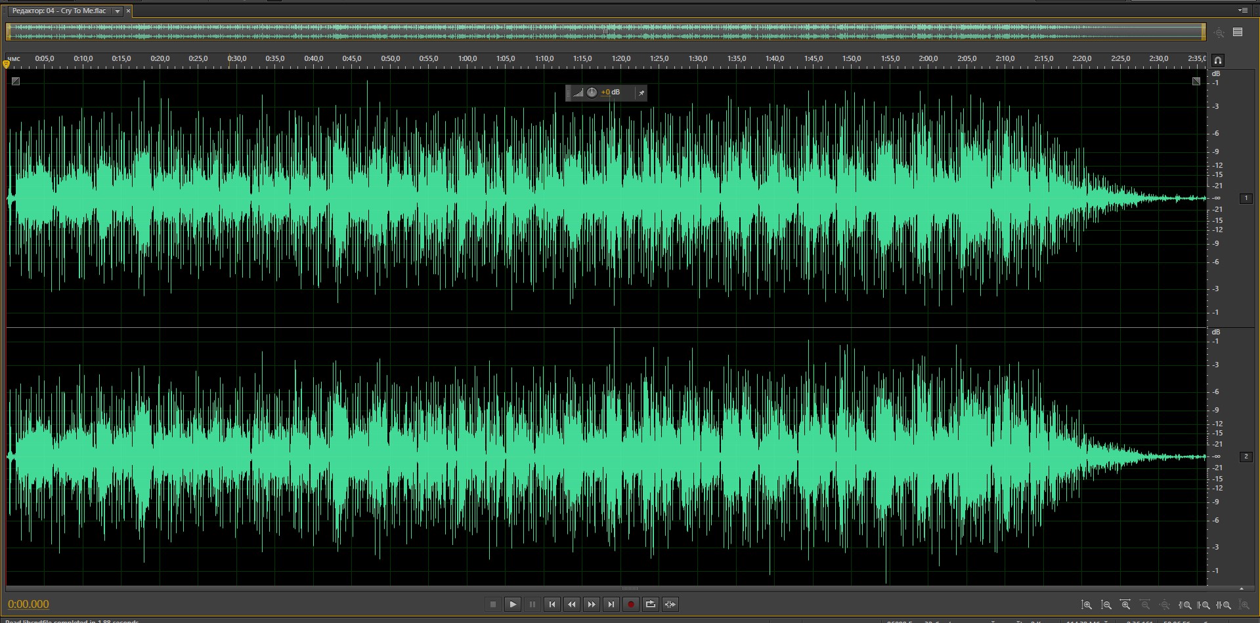Zoom in amplitude using the first zoom icon
Viewport: 1260px width, 623px height.
coord(1087,605)
